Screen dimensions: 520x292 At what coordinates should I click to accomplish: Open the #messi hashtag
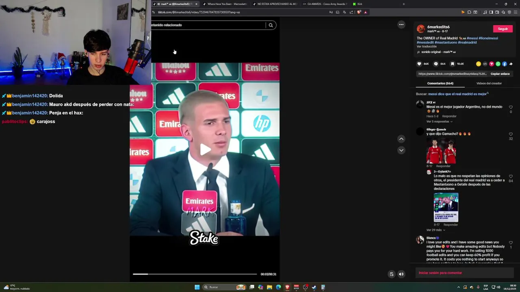click(x=472, y=38)
